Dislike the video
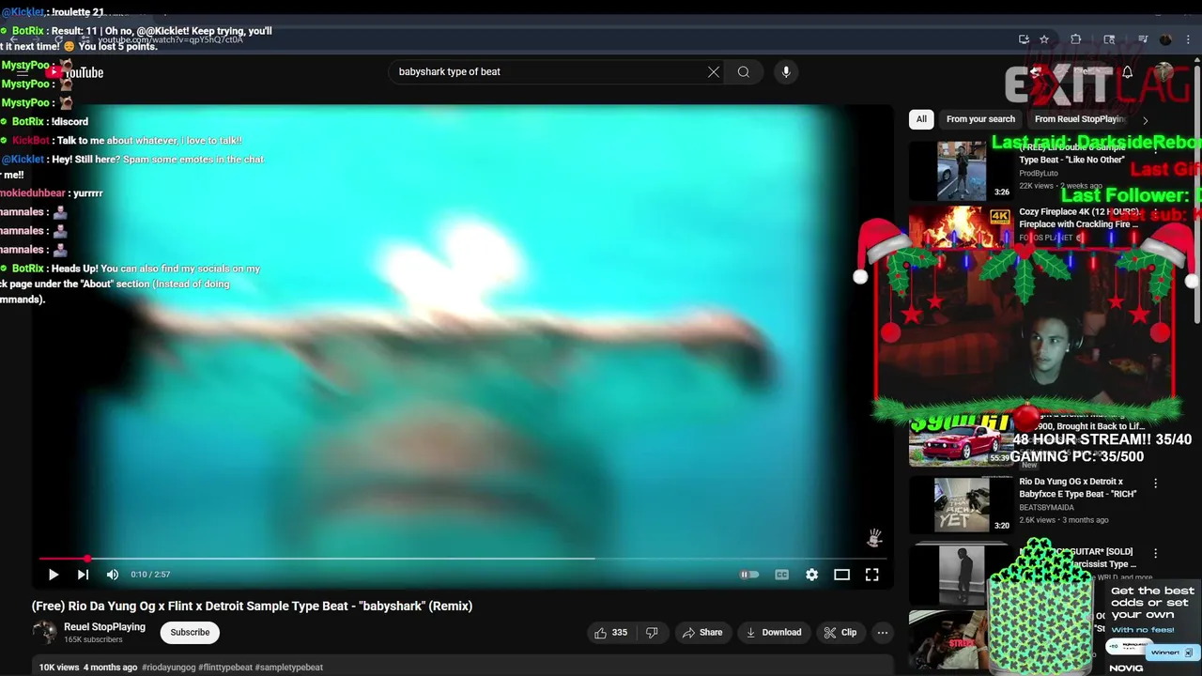Image resolution: width=1202 pixels, height=676 pixels. tap(652, 633)
